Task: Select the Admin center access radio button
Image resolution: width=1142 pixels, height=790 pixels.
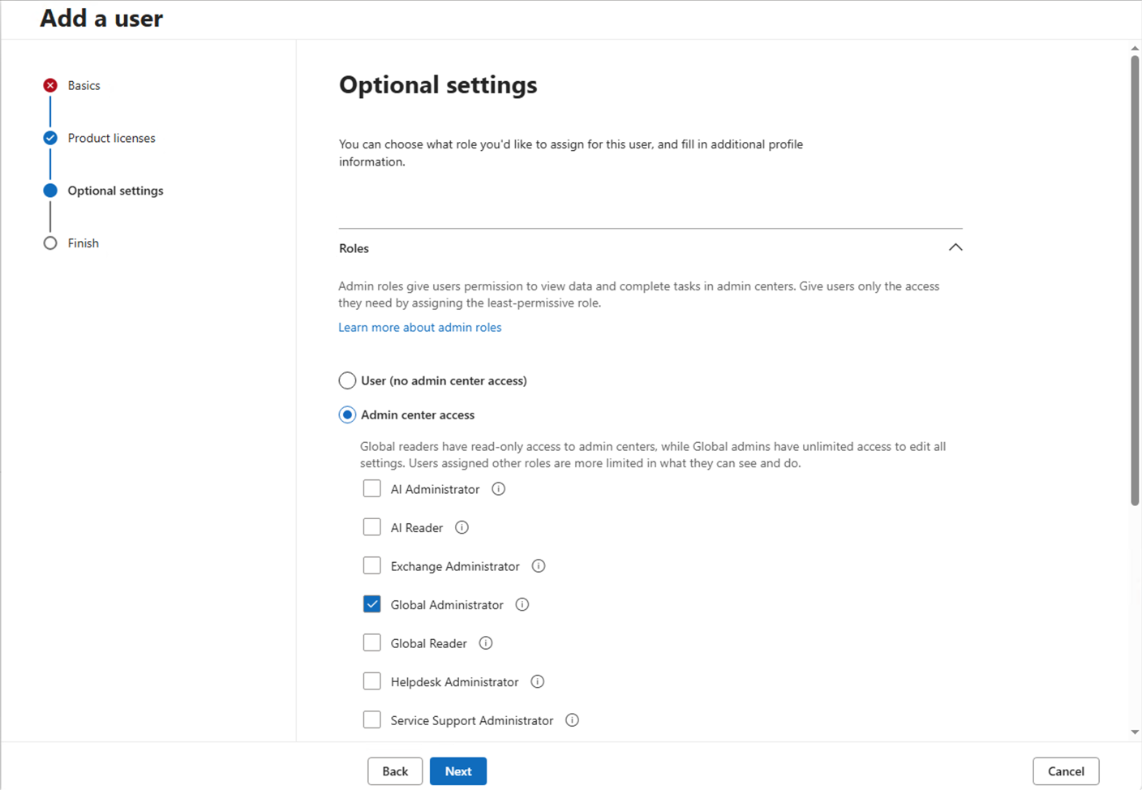Action: coord(347,414)
